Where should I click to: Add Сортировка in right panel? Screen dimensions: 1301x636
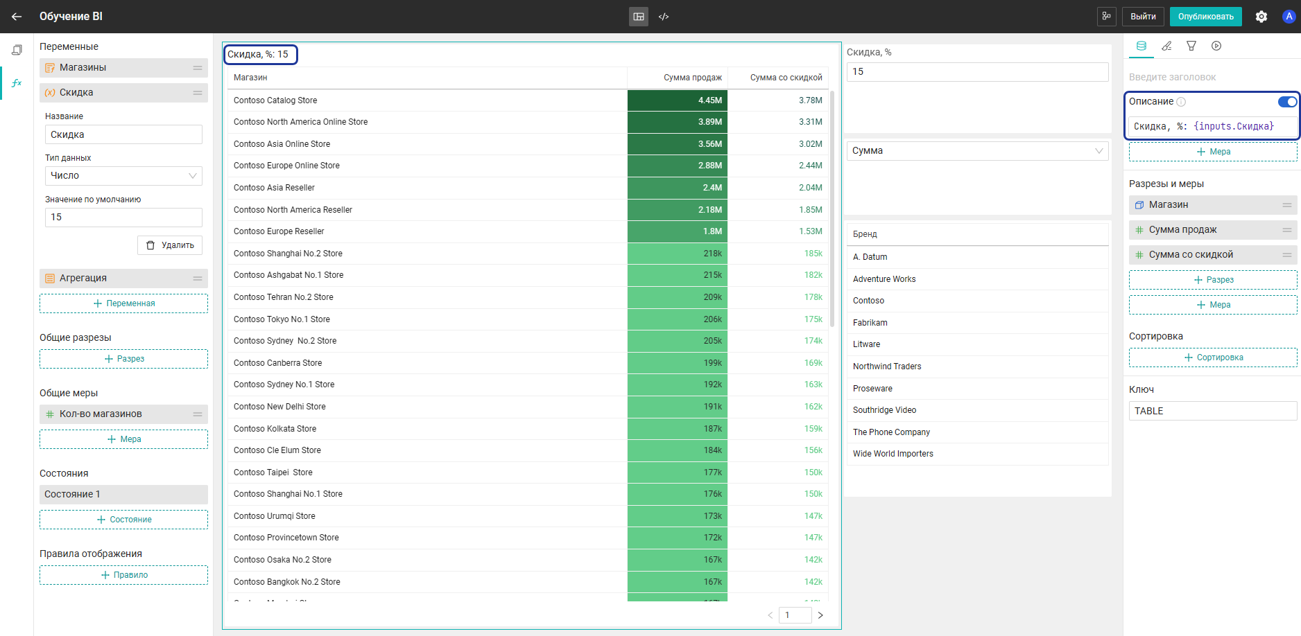pos(1213,357)
